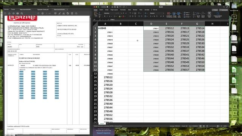Viewport: 242px width, 136px height.
Task: Click cell A14 showing 278512
Action: pos(105,77)
